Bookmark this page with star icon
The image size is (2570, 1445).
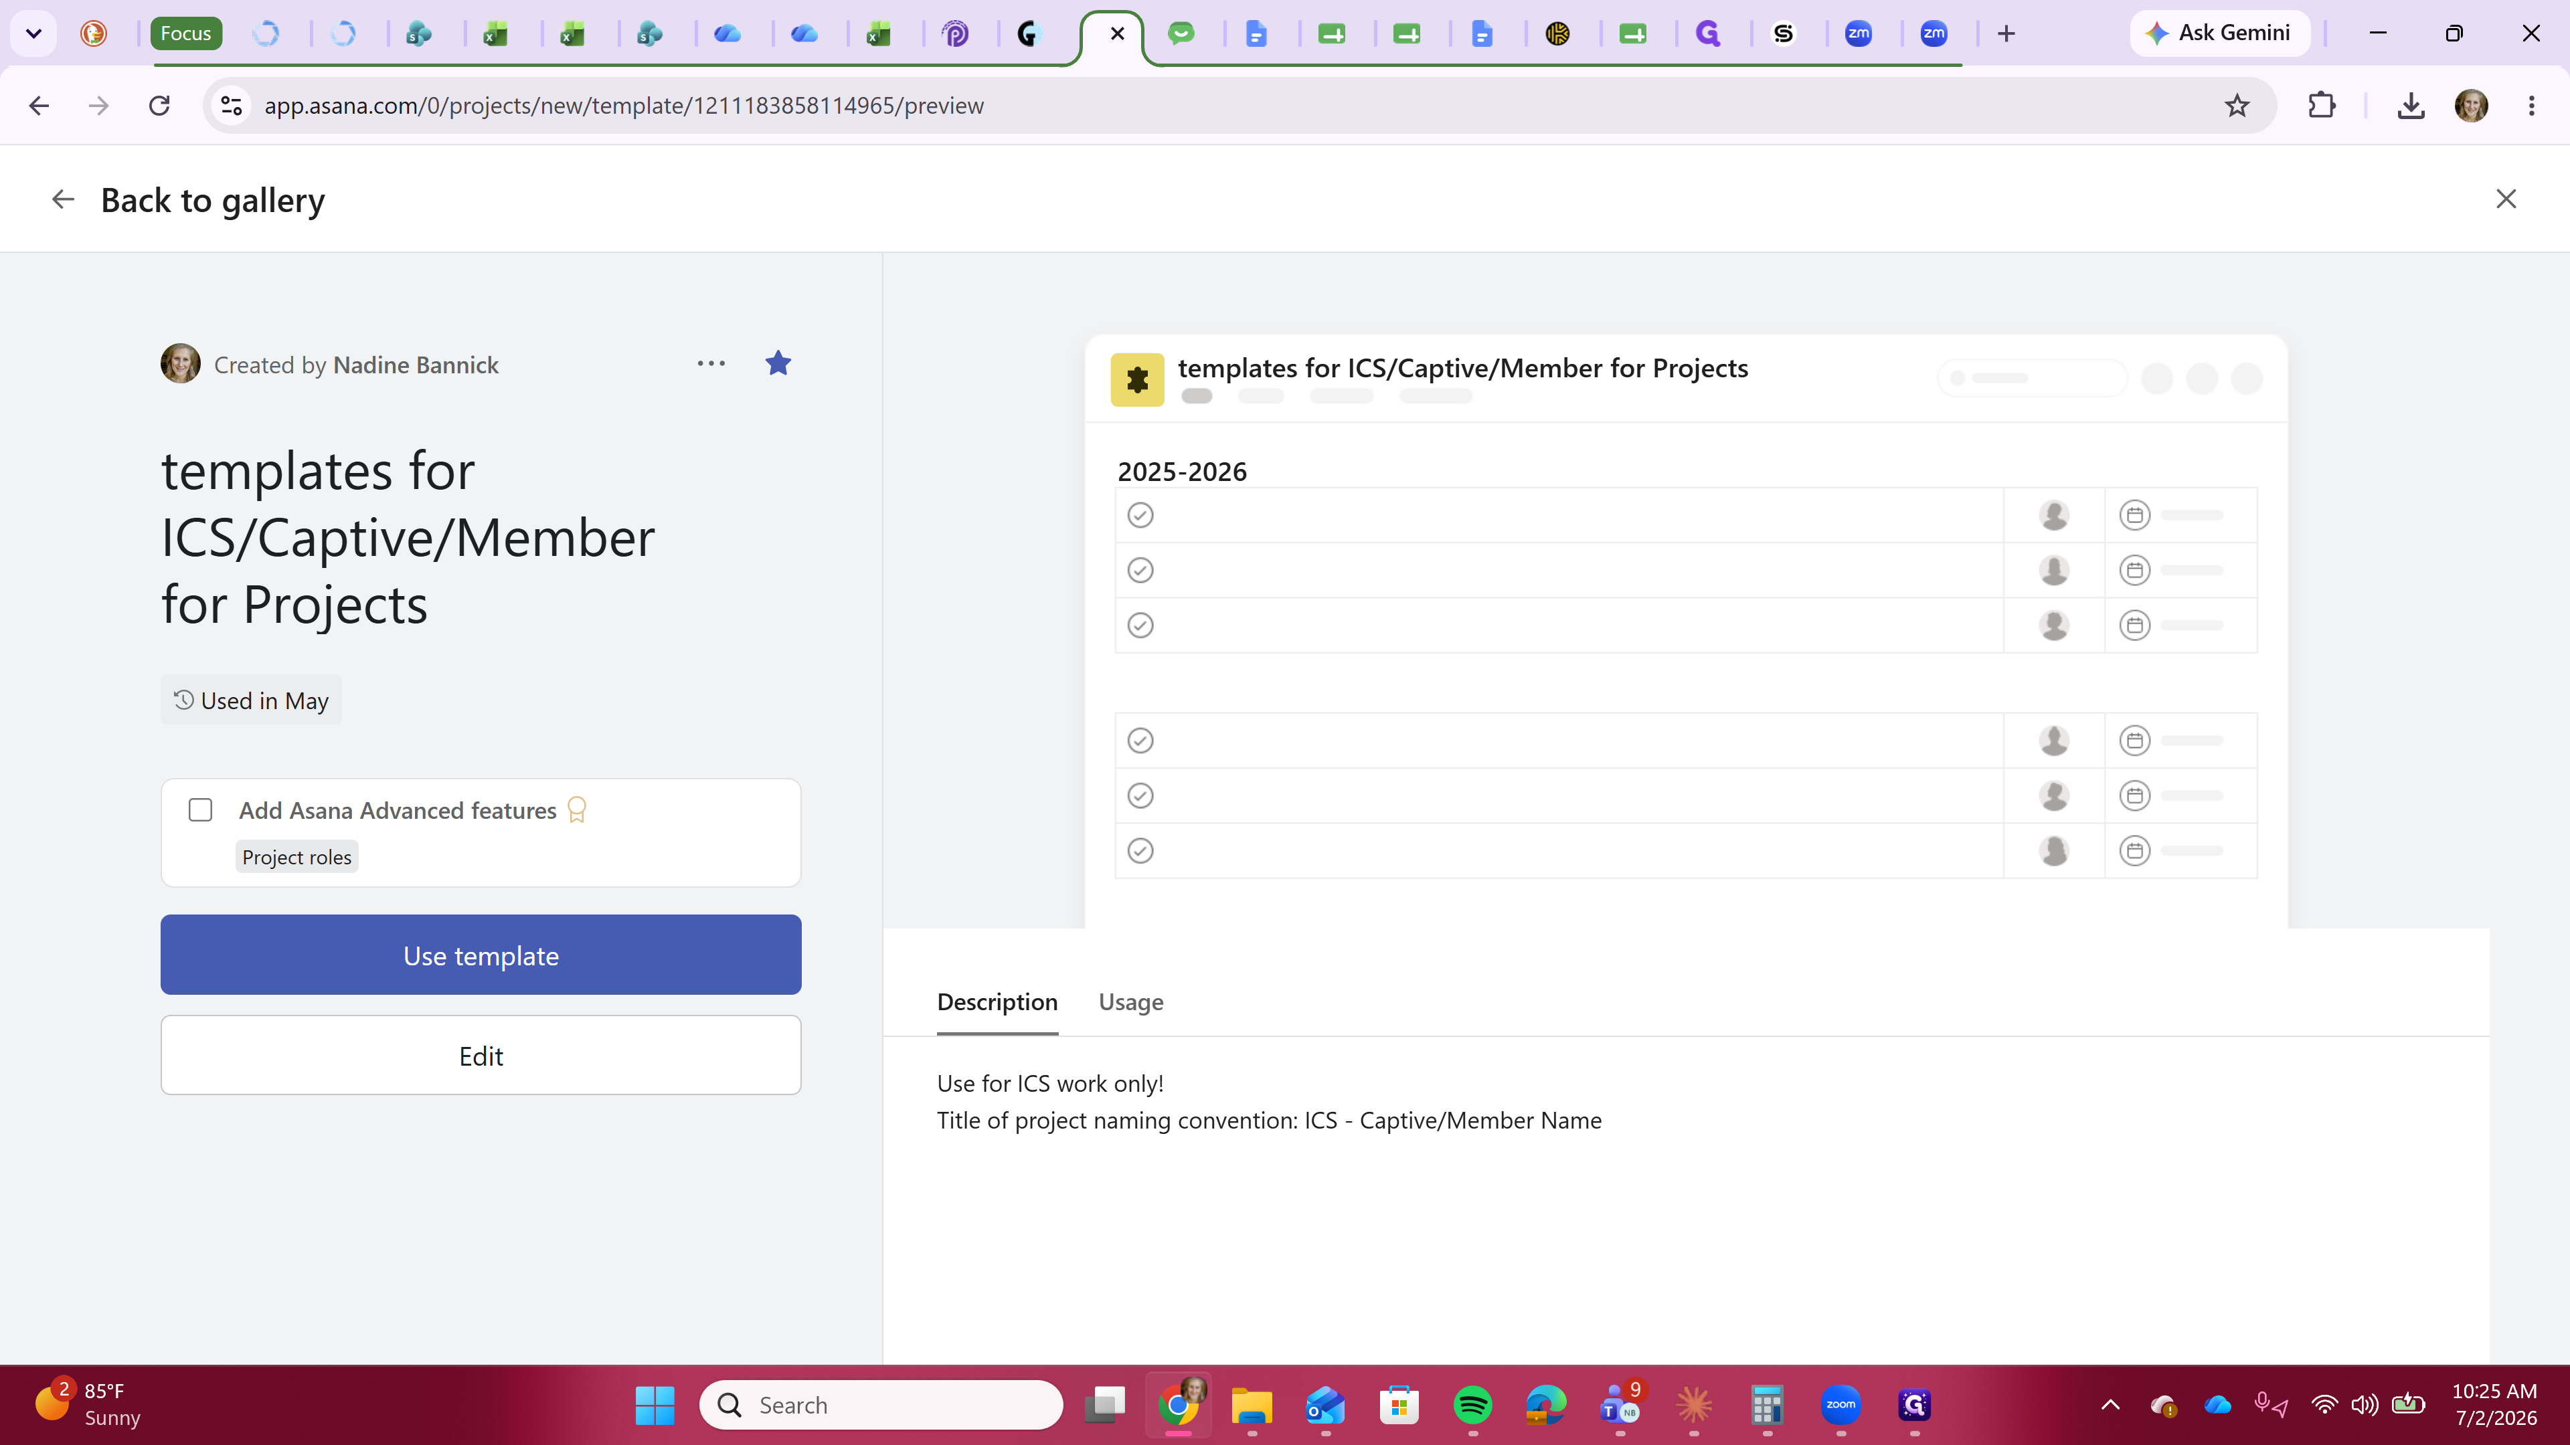2238,106
